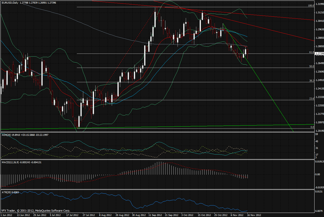Click the 1.2019 price label on axis
The height and width of the screenshot is (217, 324).
(x=320, y=131)
